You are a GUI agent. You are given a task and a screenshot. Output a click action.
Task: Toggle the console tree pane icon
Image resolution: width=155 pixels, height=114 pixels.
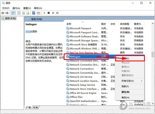click(13, 13)
